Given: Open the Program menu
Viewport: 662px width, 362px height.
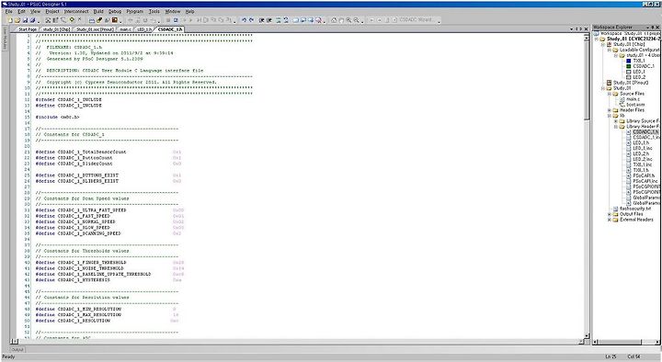Looking at the screenshot, I should 135,11.
